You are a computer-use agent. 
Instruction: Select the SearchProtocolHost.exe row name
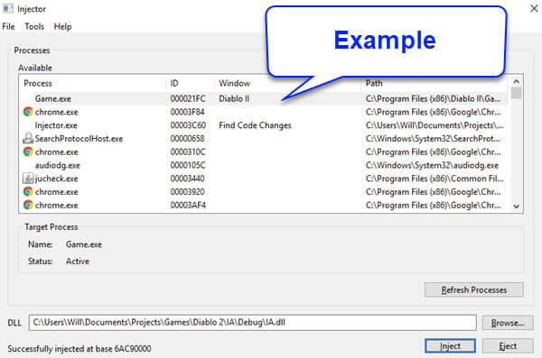(79, 139)
